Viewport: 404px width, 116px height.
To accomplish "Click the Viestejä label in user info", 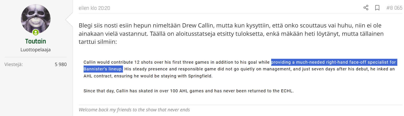I will point(14,64).
